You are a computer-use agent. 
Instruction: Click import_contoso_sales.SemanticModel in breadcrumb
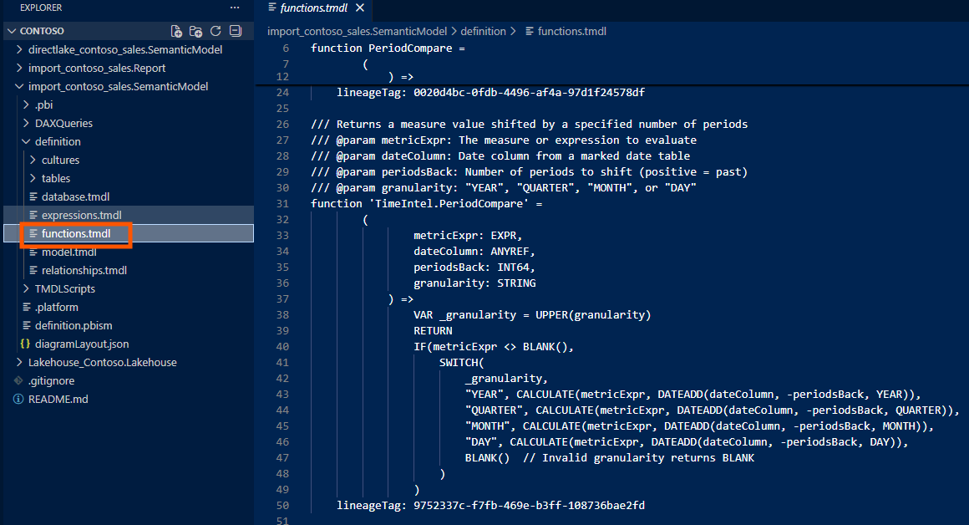(x=358, y=31)
